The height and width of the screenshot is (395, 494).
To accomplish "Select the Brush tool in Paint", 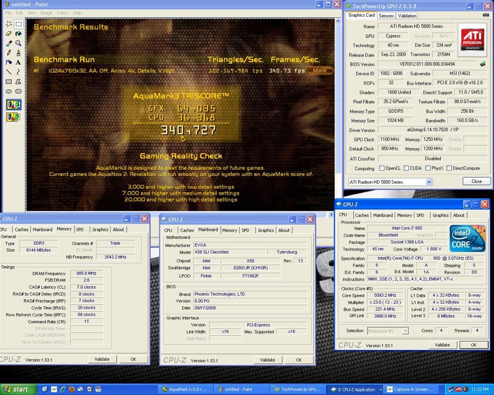I will (19, 53).
